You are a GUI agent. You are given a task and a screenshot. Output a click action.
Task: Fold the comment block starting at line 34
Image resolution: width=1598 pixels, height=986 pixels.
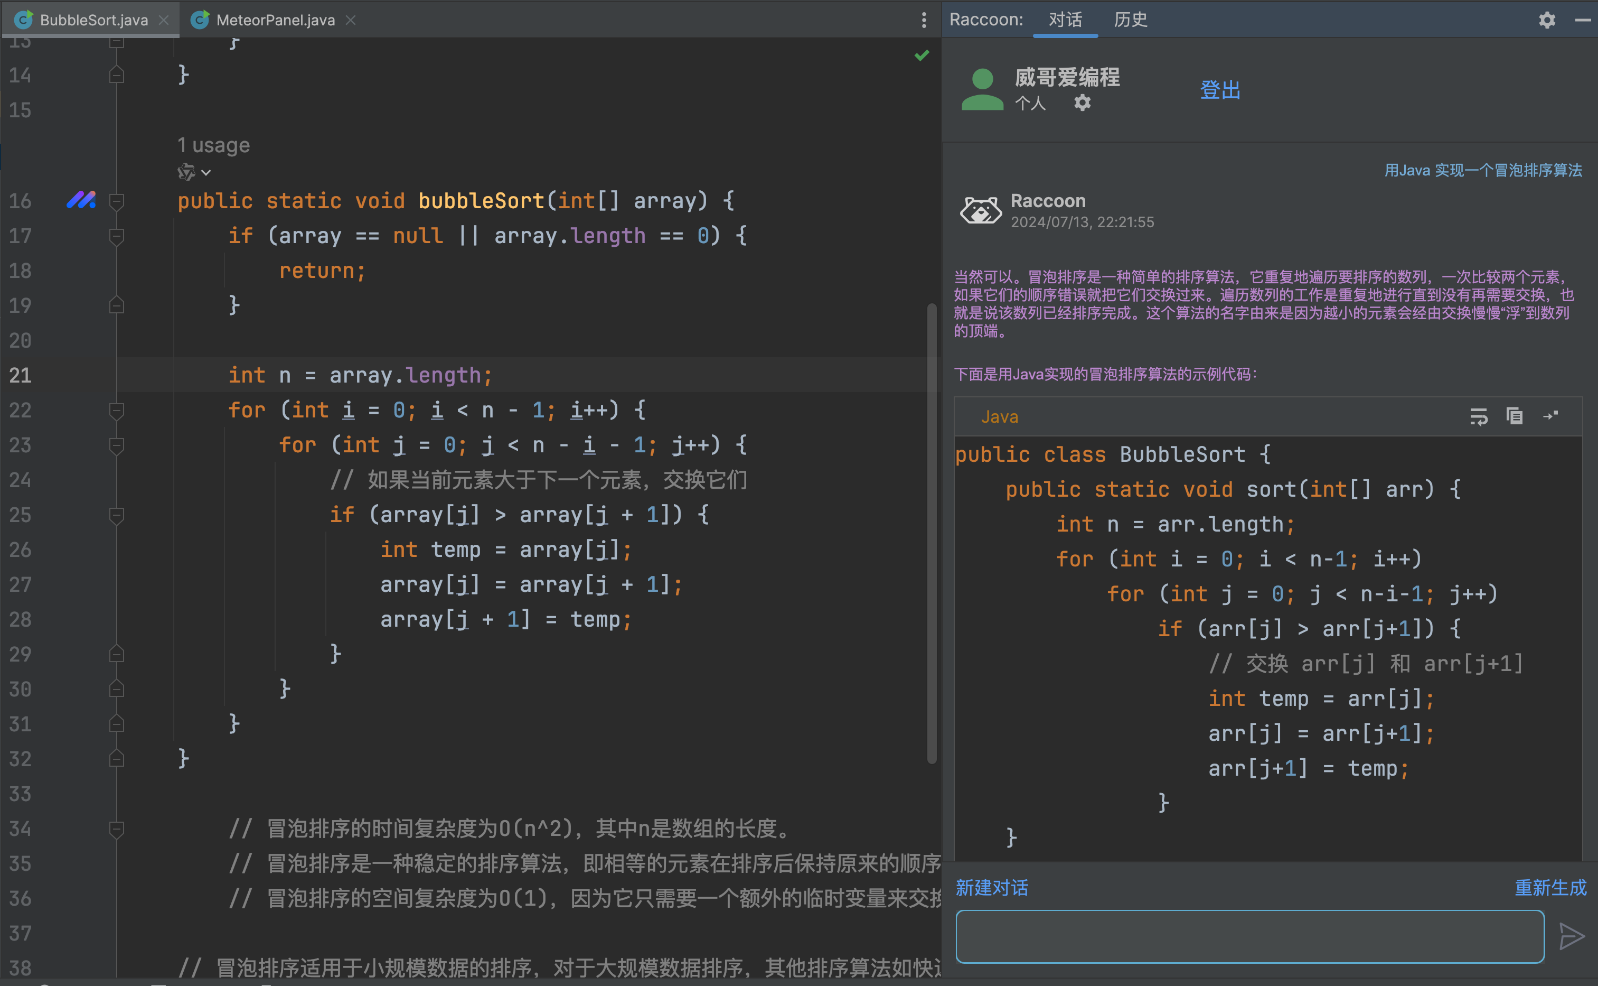coord(117,829)
